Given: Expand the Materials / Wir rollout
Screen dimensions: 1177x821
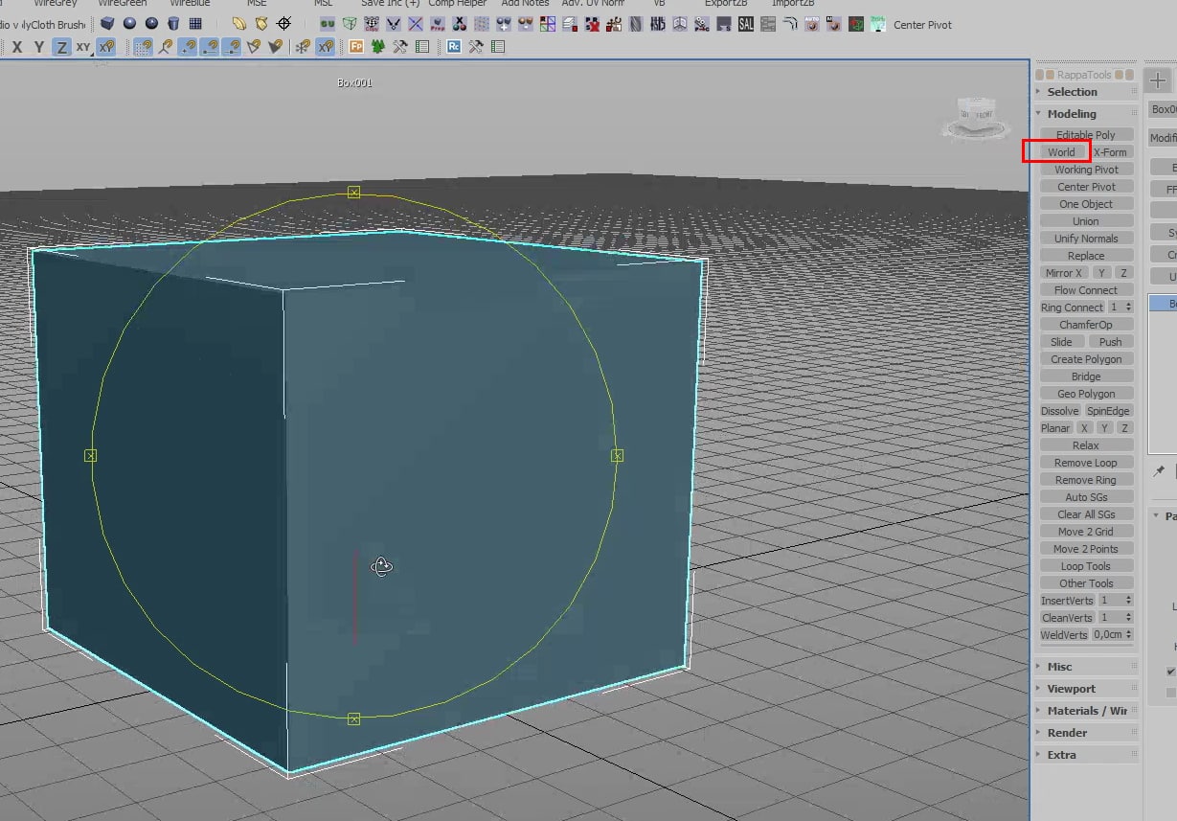Looking at the screenshot, I should pos(1086,711).
